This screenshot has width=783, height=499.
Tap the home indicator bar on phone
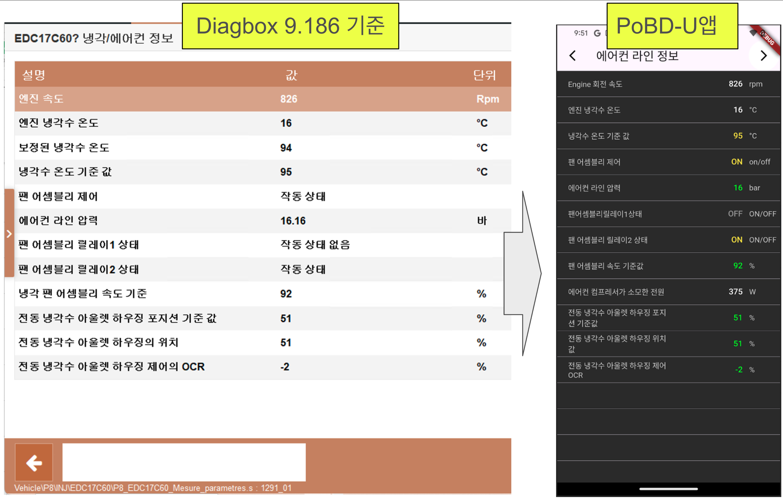pos(668,489)
